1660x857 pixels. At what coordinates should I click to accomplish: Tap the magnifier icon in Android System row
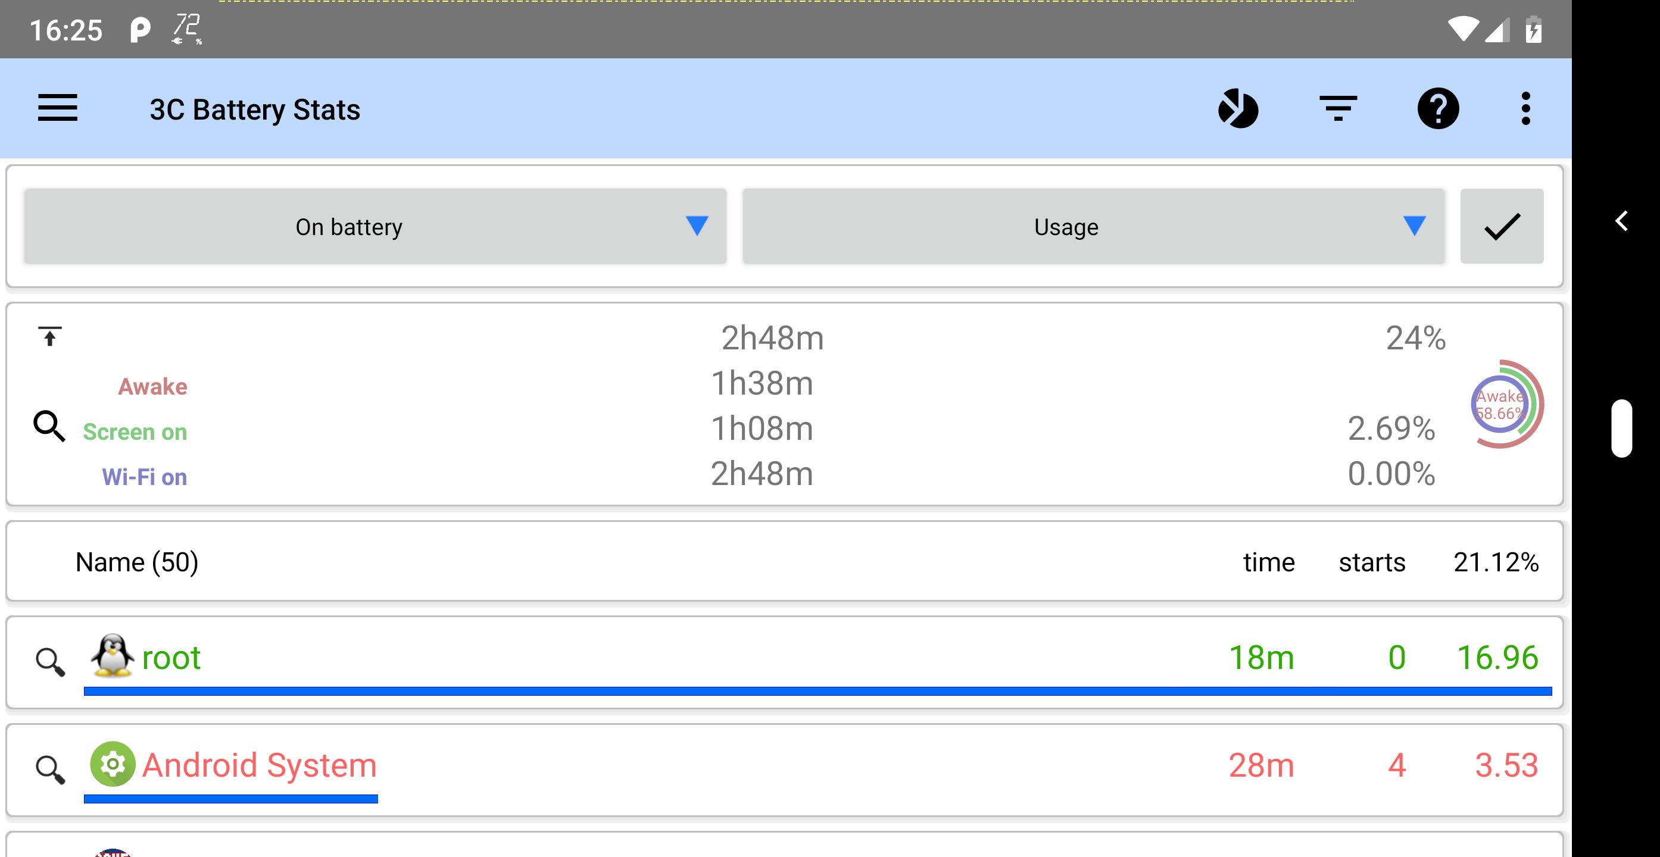point(49,770)
